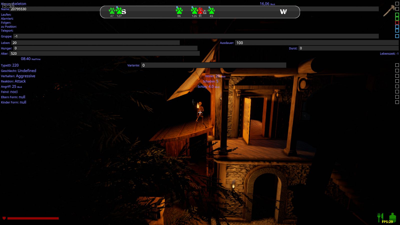
Task: Toggle the red checkbox in Folgen row
Action: [x=397, y=23]
